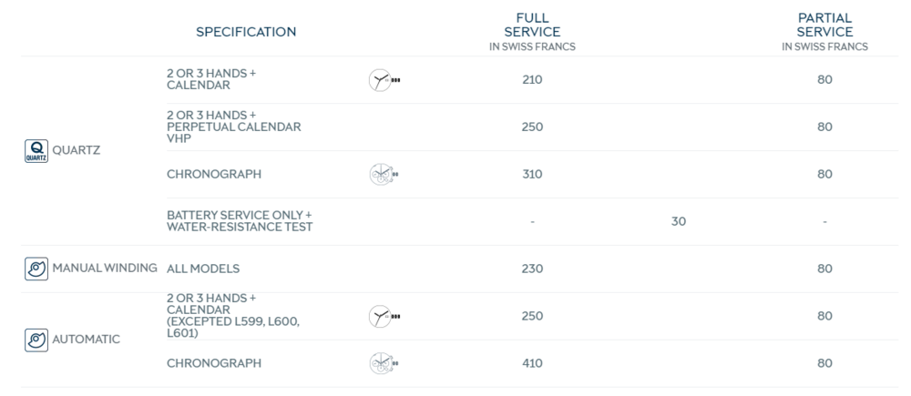Click Battery Service Only + Water-Resistance Test text
911x396 pixels.
click(x=240, y=221)
